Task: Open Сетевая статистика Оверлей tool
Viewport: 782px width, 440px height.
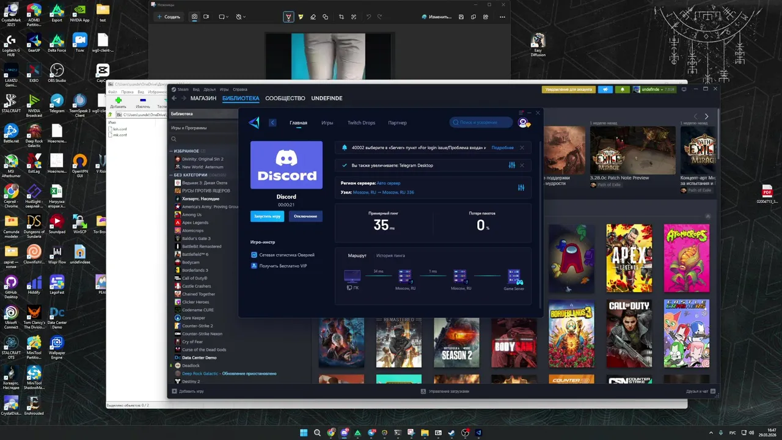Action: 283,255
